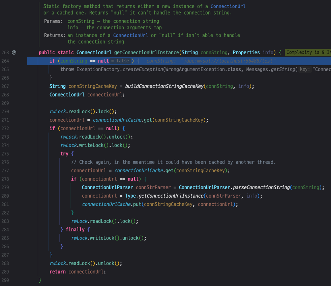Click the 'key:' parameter hint on line 265

point(305,69)
